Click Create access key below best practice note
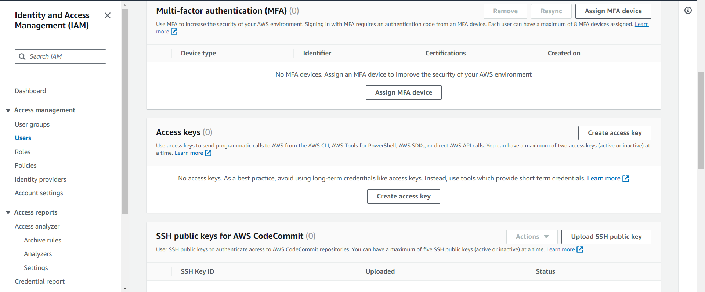The image size is (705, 292). coord(404,196)
